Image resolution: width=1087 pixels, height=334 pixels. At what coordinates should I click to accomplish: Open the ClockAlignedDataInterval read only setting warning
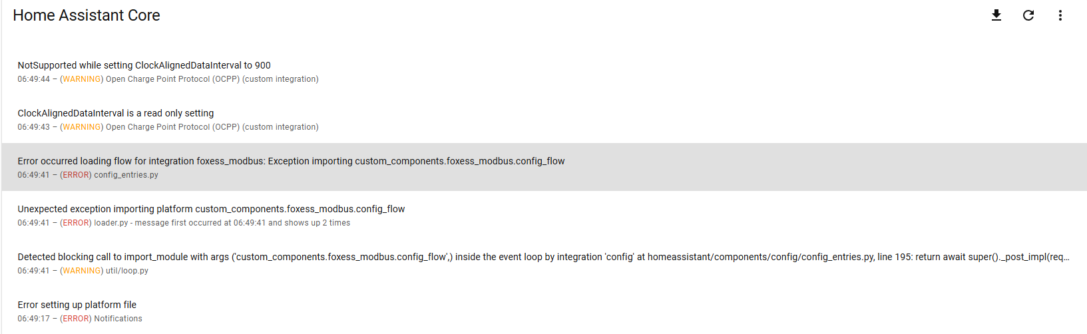click(x=116, y=113)
